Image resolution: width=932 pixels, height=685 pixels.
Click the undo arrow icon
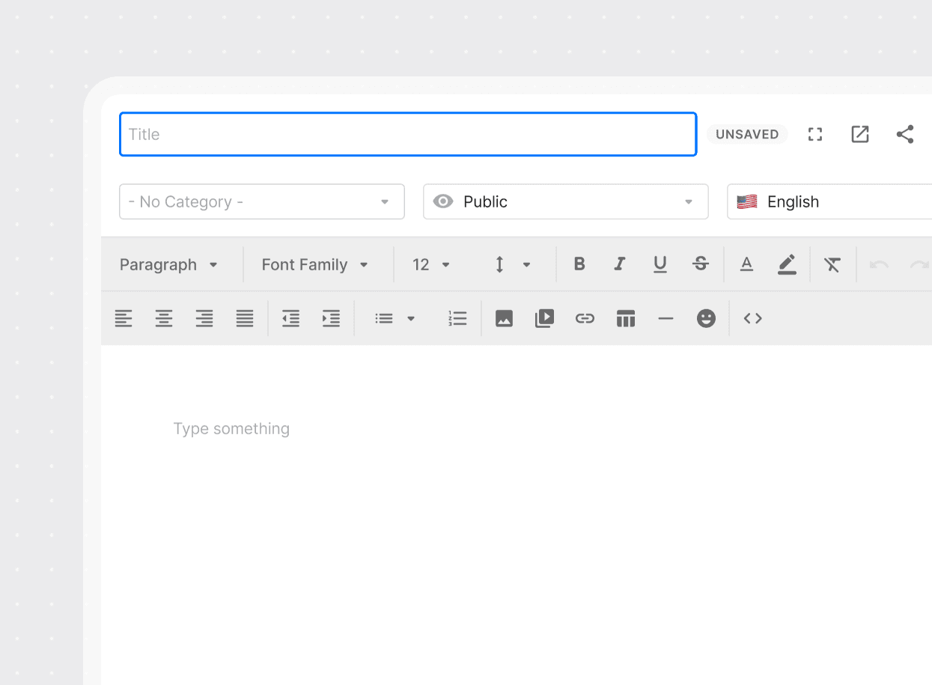pyautogui.click(x=879, y=264)
